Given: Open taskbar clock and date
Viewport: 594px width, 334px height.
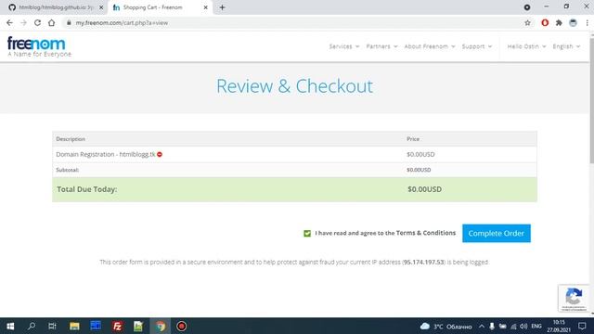Looking at the screenshot, I should tap(559, 326).
